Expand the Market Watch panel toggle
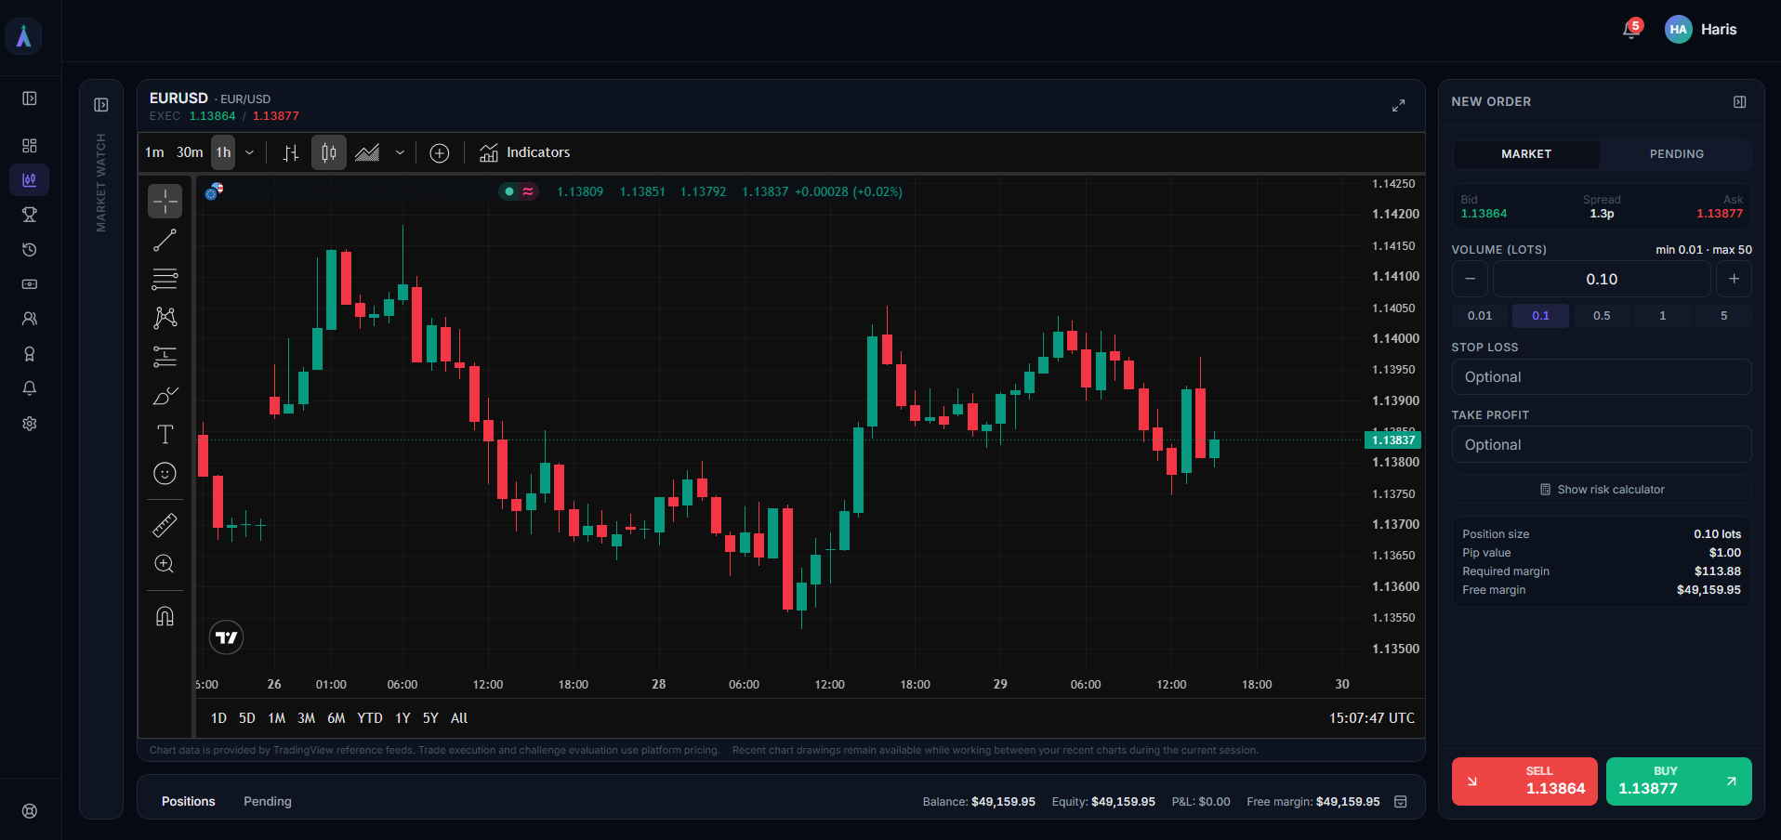Viewport: 1781px width, 840px height. (101, 105)
